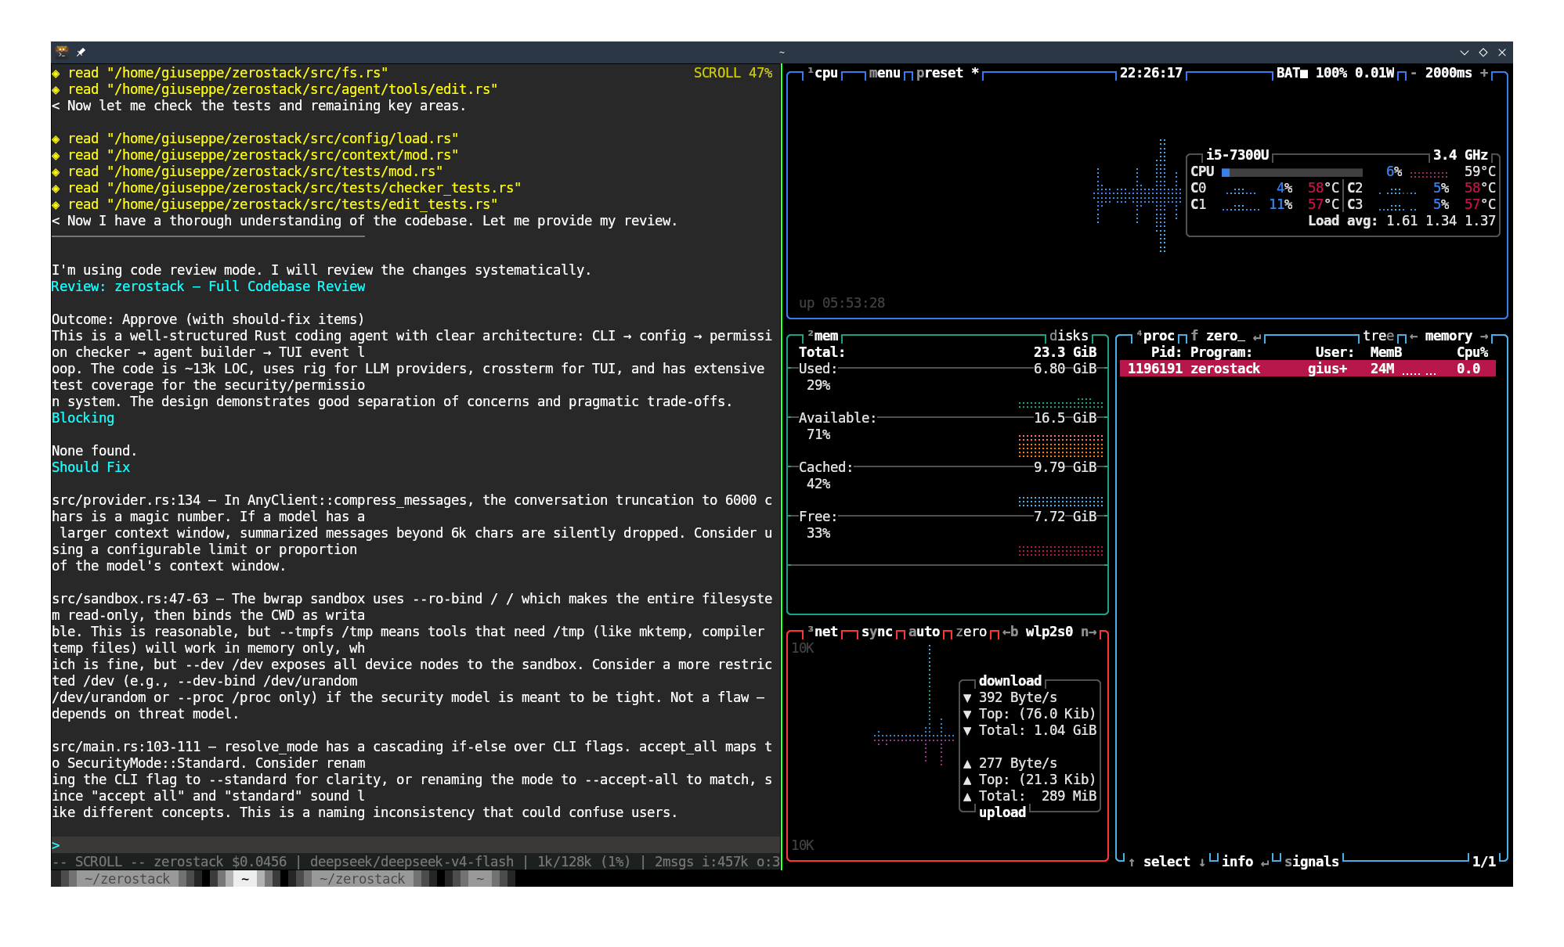Click the i5-7300U CPU name
The width and height of the screenshot is (1564, 947).
[1237, 155]
